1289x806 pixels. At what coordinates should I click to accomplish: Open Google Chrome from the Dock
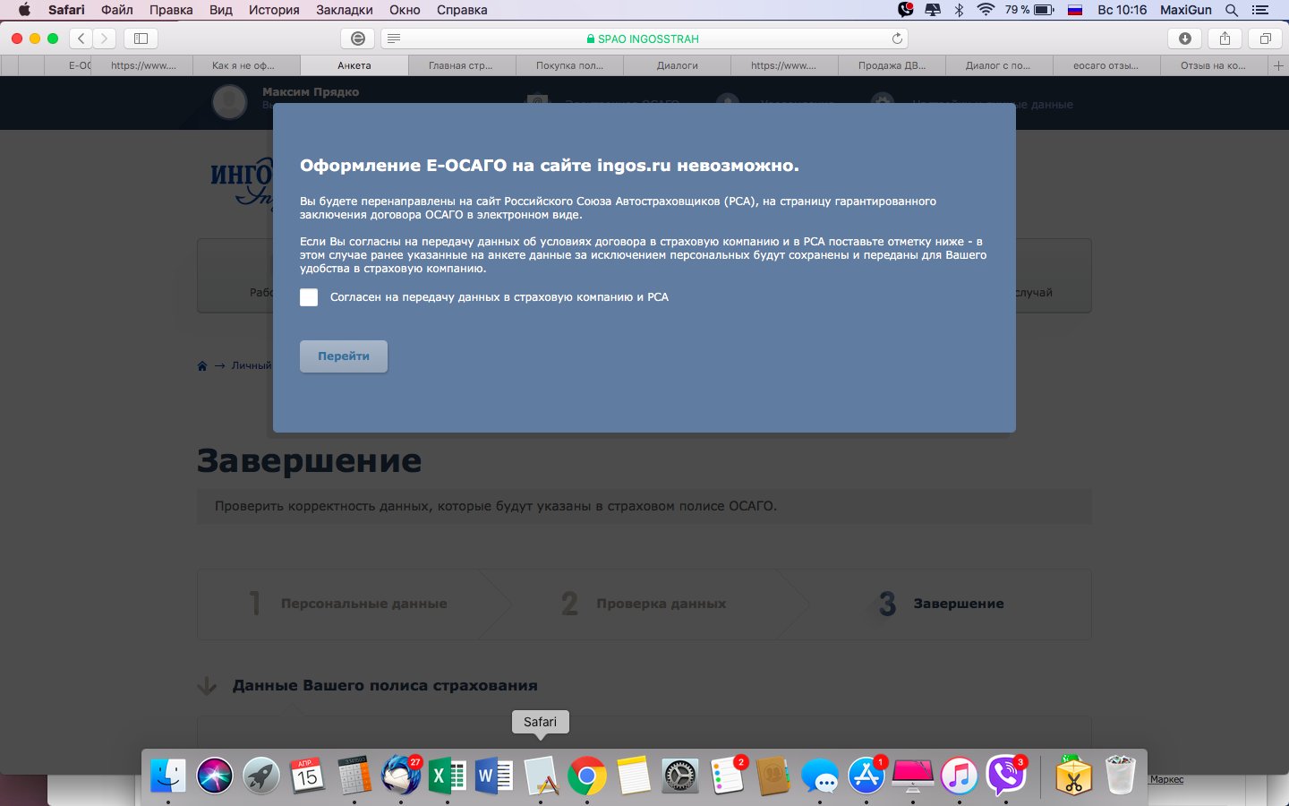pos(586,776)
